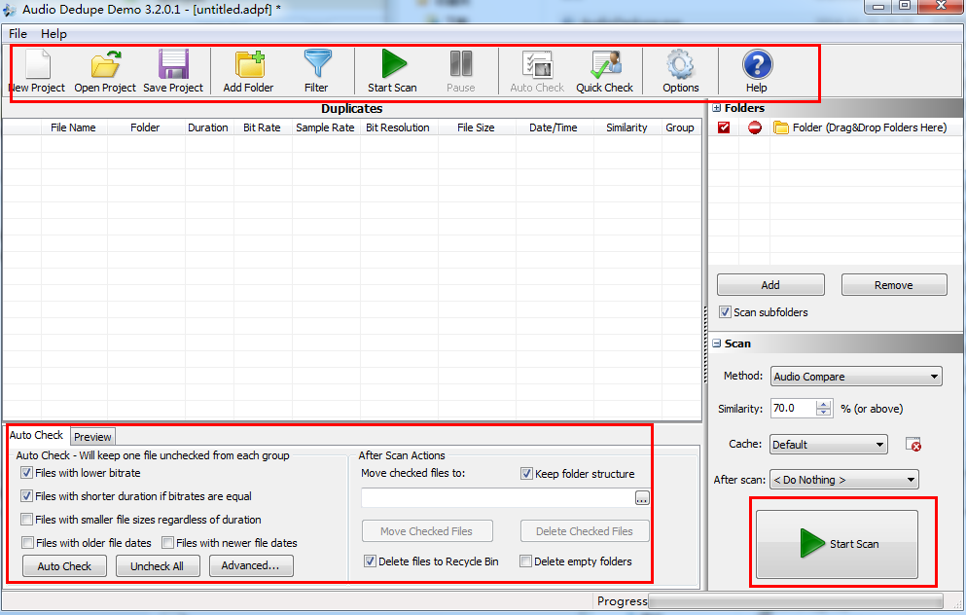Enable Files with smaller file sizes option
Viewport: 966px width, 615px height.
(x=26, y=520)
